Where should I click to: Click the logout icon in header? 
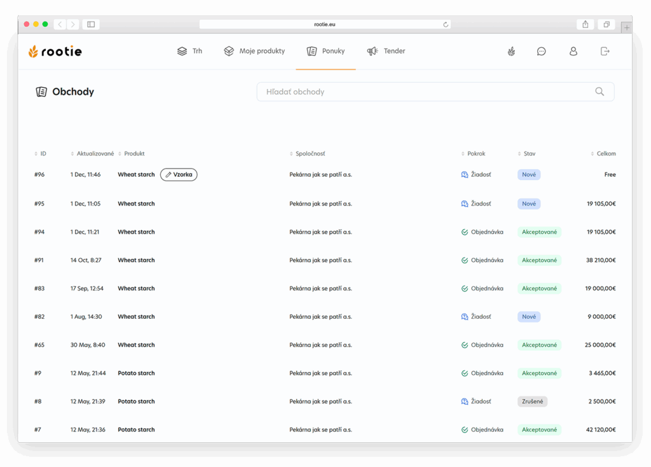pos(605,52)
